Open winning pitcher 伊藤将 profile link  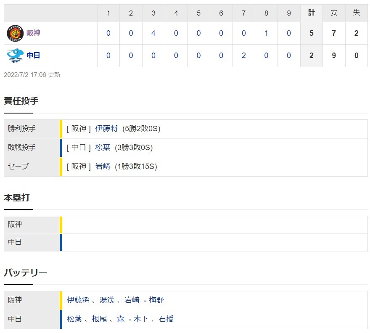coord(106,129)
